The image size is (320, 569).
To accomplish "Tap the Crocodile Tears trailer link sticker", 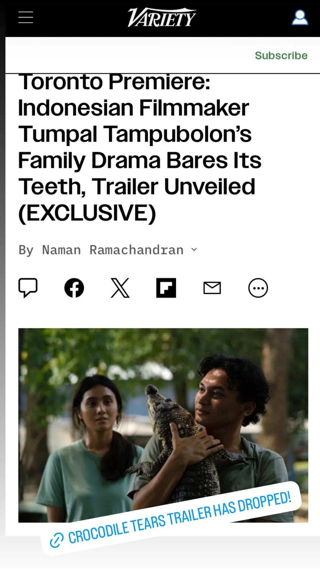I will tap(171, 519).
